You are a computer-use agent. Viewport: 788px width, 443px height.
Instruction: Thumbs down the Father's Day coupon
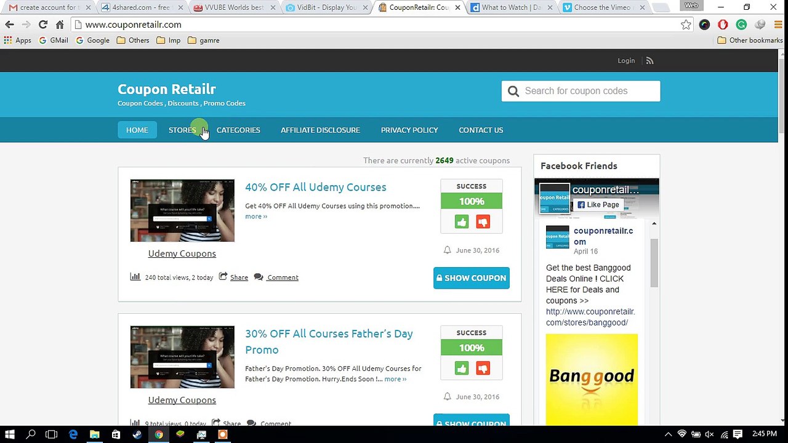pyautogui.click(x=483, y=369)
